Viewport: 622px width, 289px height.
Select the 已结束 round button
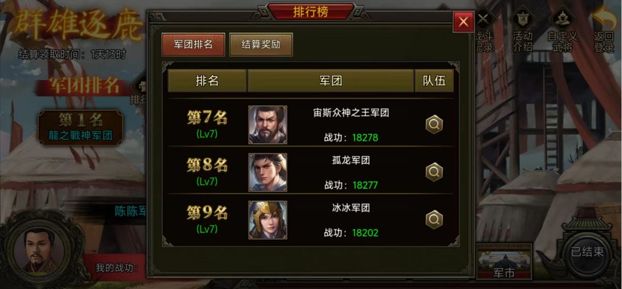(587, 252)
